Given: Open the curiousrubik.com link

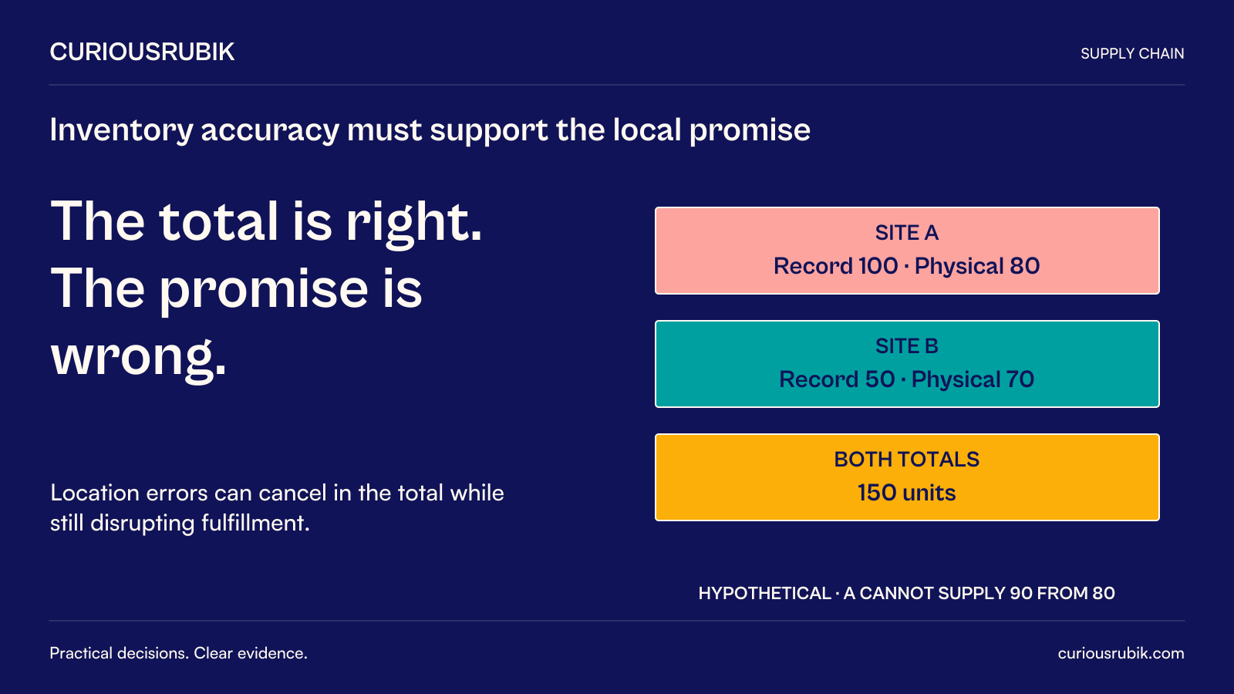Looking at the screenshot, I should pos(1121,653).
